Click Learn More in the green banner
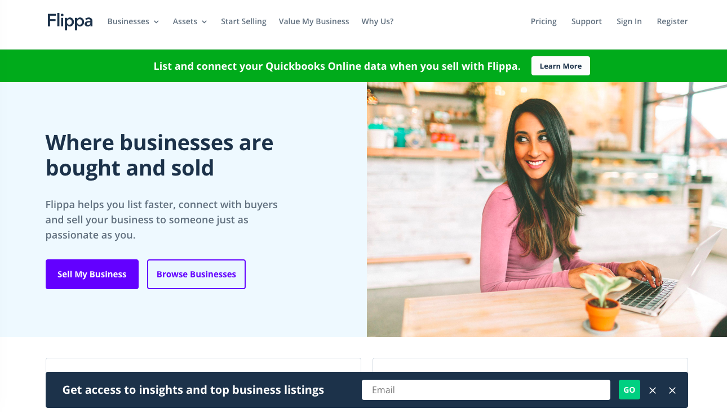 [561, 66]
